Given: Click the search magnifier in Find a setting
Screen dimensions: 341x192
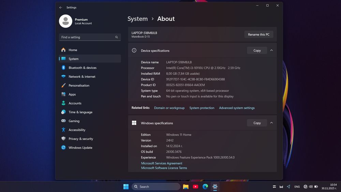Looking at the screenshot, I should coord(117,37).
